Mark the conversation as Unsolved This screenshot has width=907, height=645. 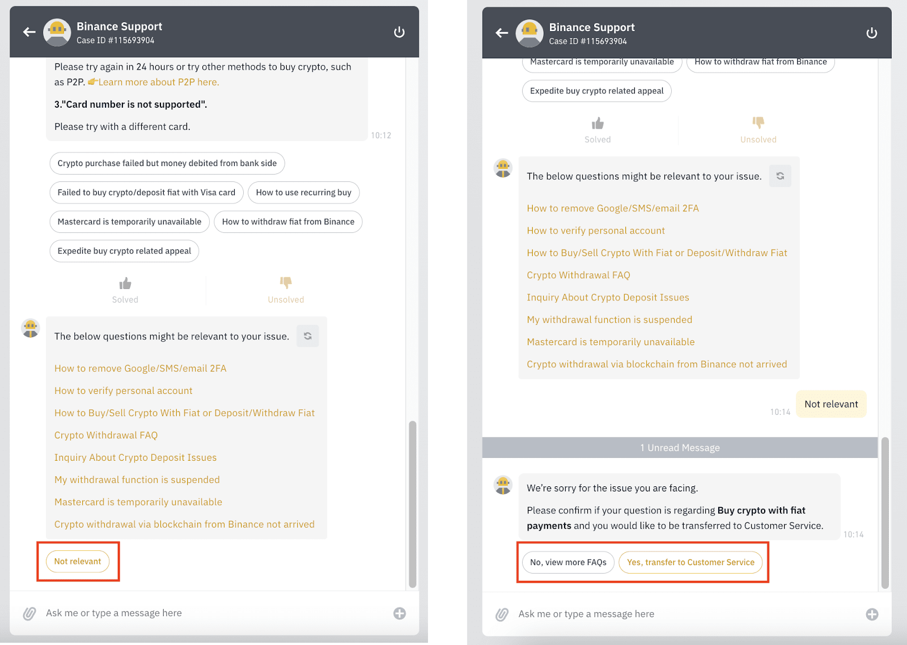(x=286, y=290)
